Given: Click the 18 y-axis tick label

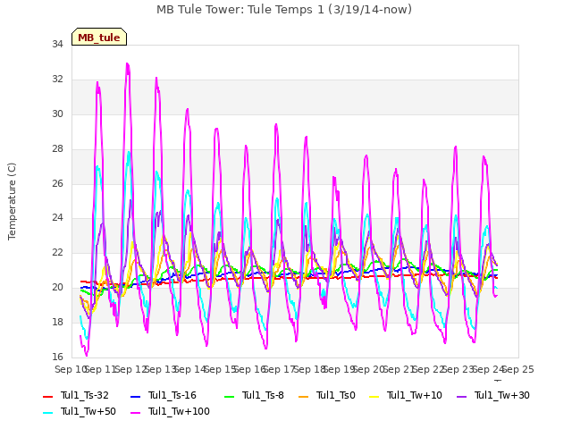Looking at the screenshot, I should [57, 322].
